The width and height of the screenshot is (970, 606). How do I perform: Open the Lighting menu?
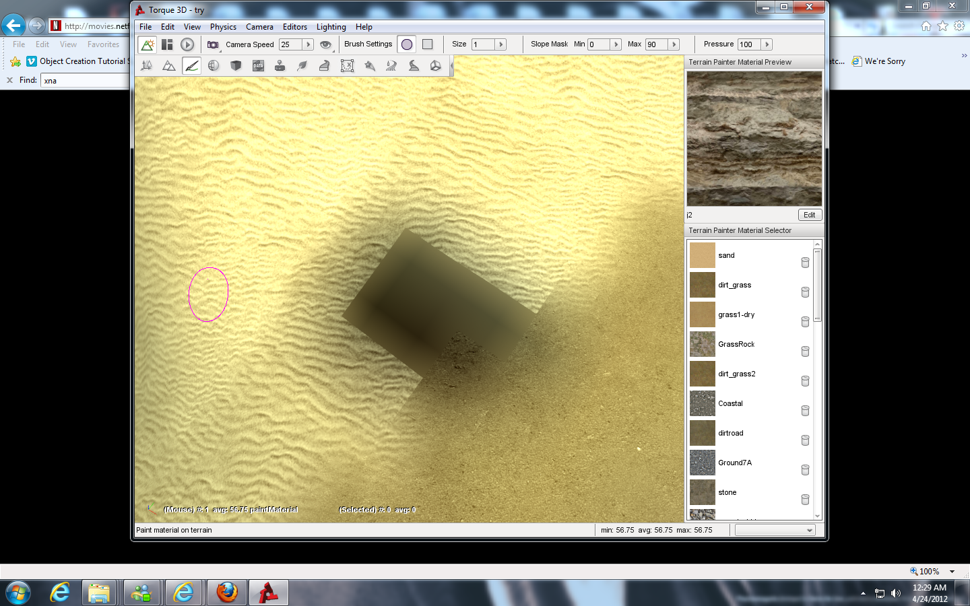tap(331, 27)
